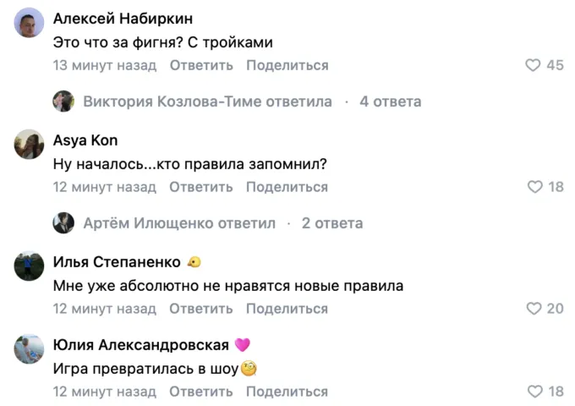The image size is (575, 406).
Task: Expand 2 replies under Asya Kon's comment
Action: coord(331,223)
